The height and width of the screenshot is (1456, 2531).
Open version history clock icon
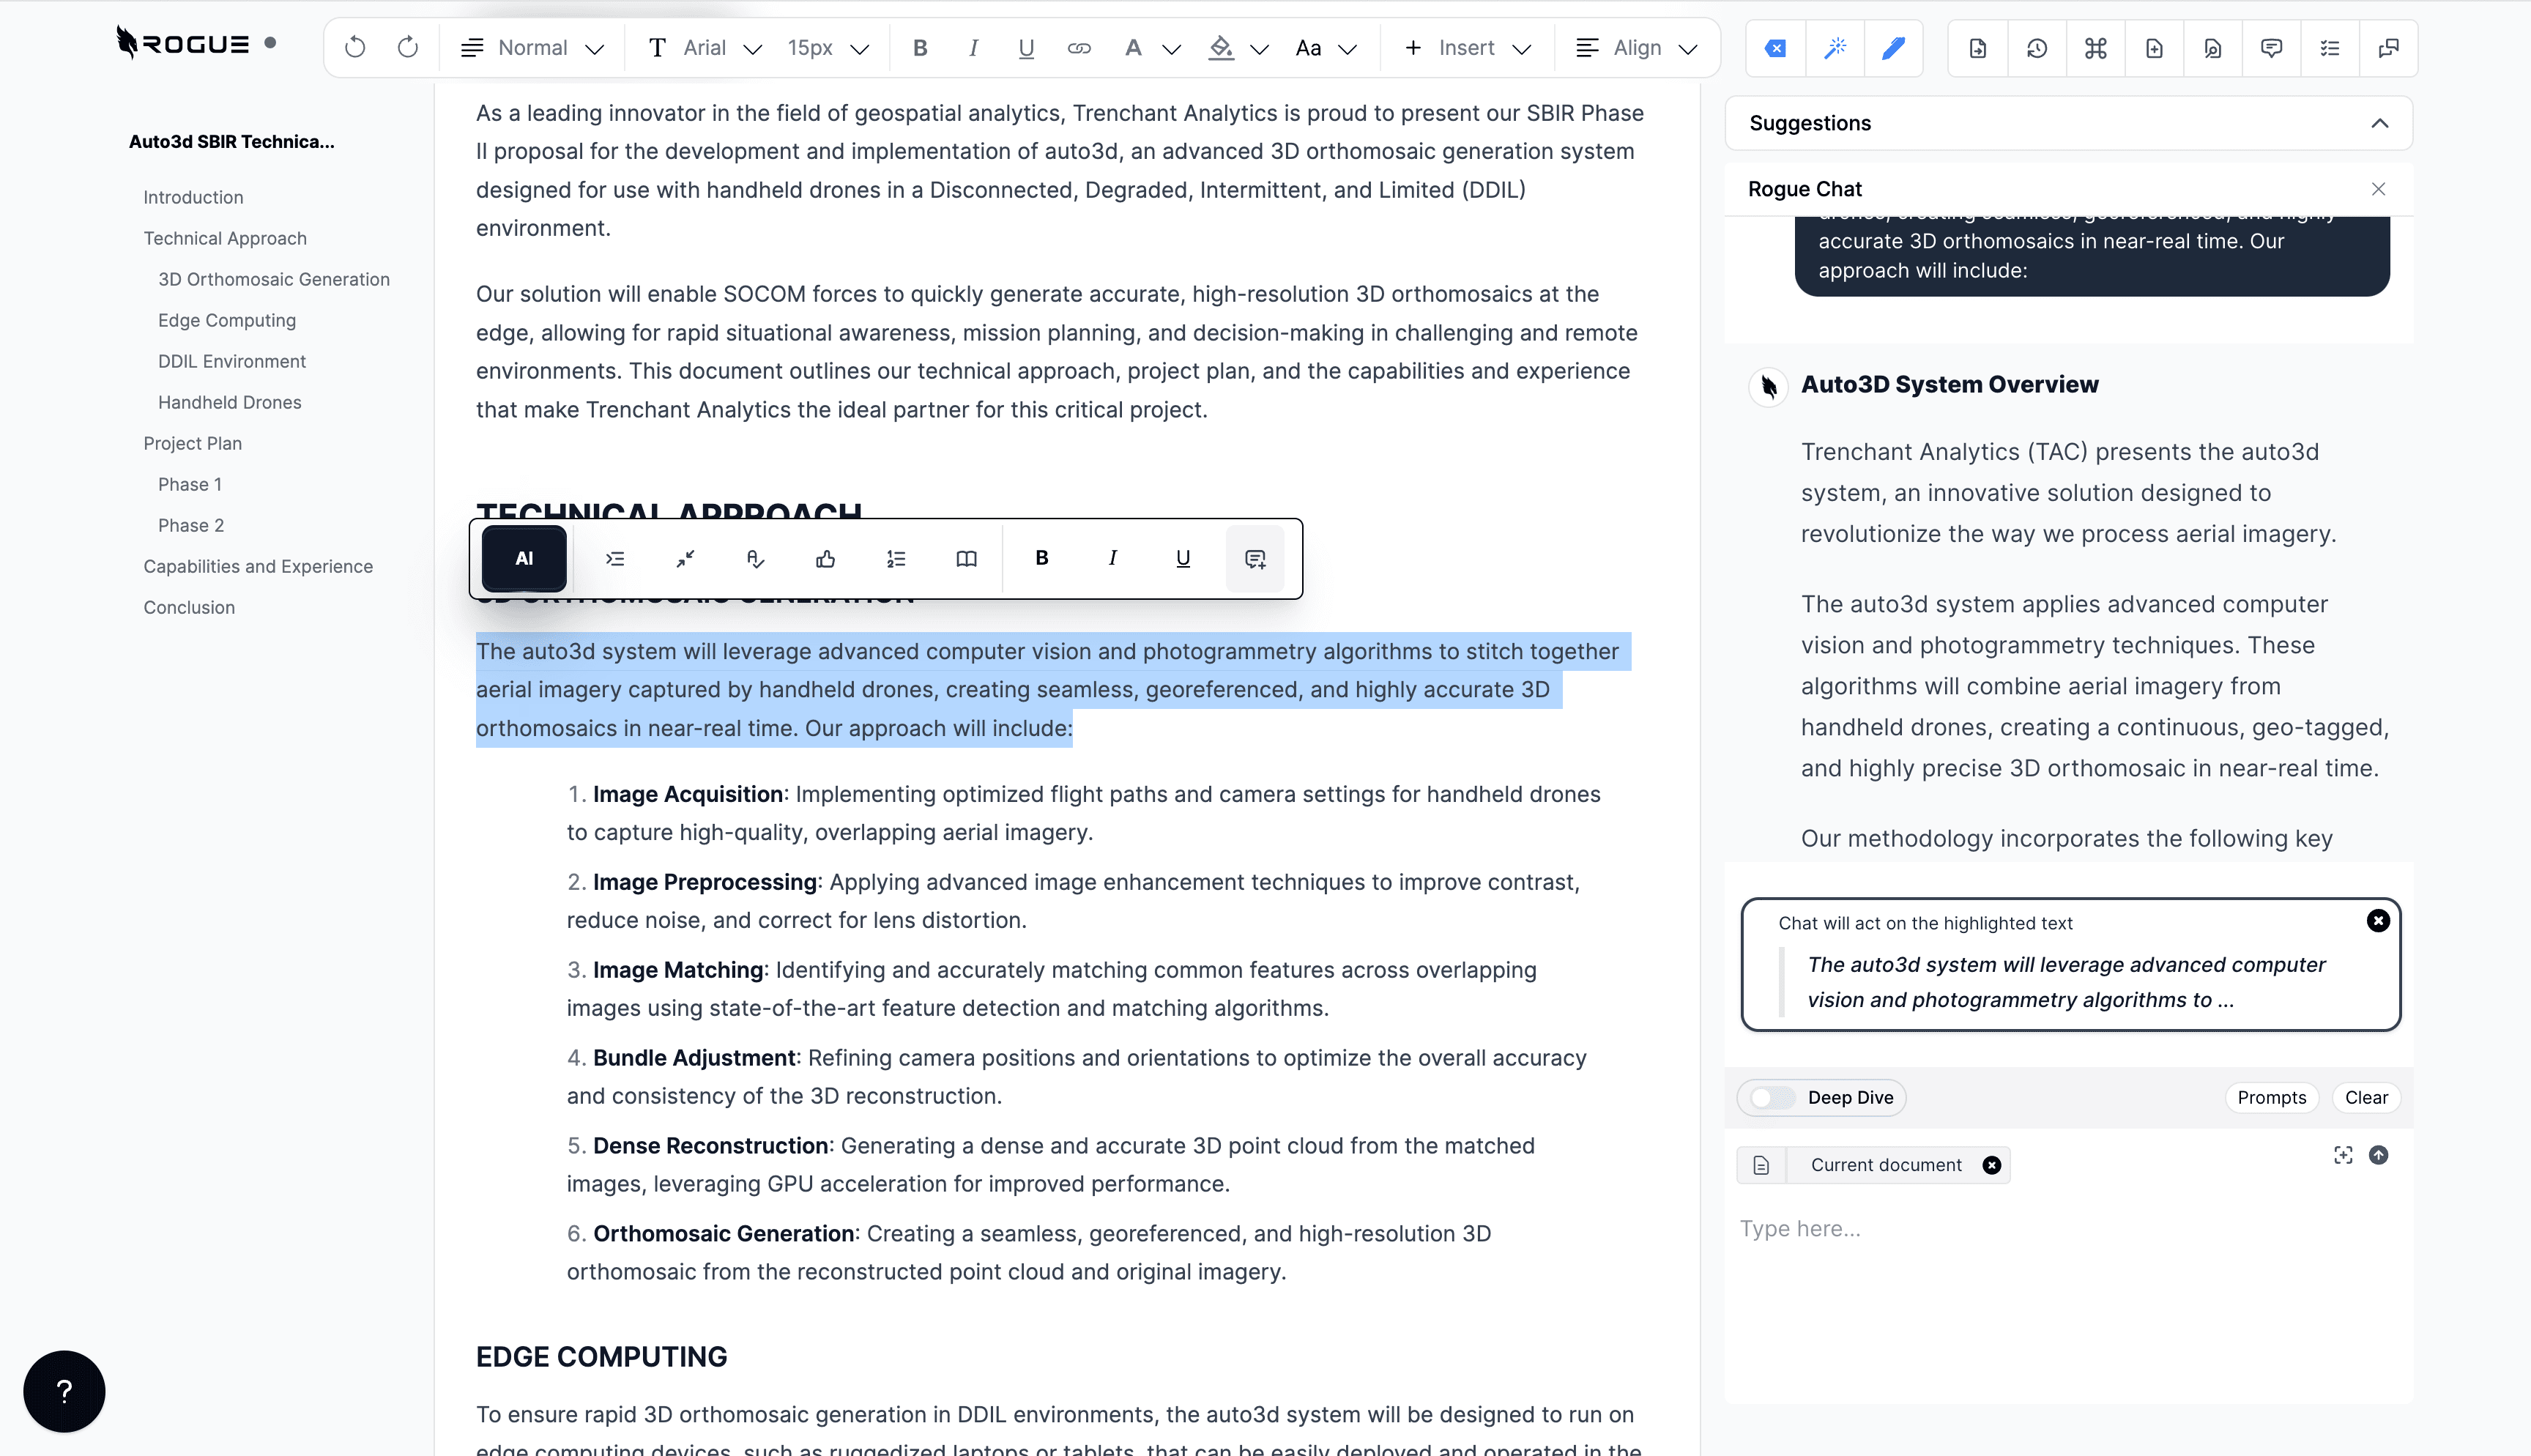[x=2036, y=48]
